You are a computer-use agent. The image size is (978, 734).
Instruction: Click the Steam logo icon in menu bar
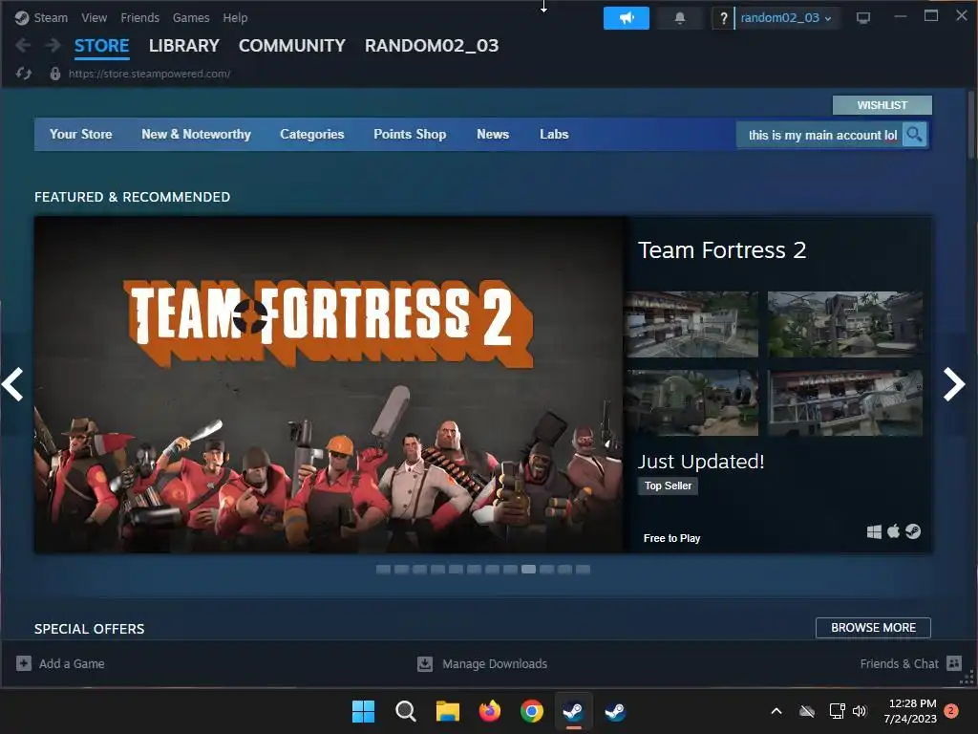point(22,18)
